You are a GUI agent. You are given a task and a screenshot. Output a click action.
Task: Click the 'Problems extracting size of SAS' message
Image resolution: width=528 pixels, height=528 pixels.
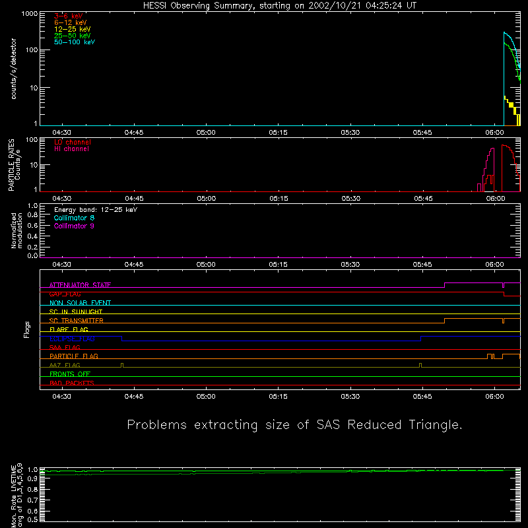(x=294, y=424)
